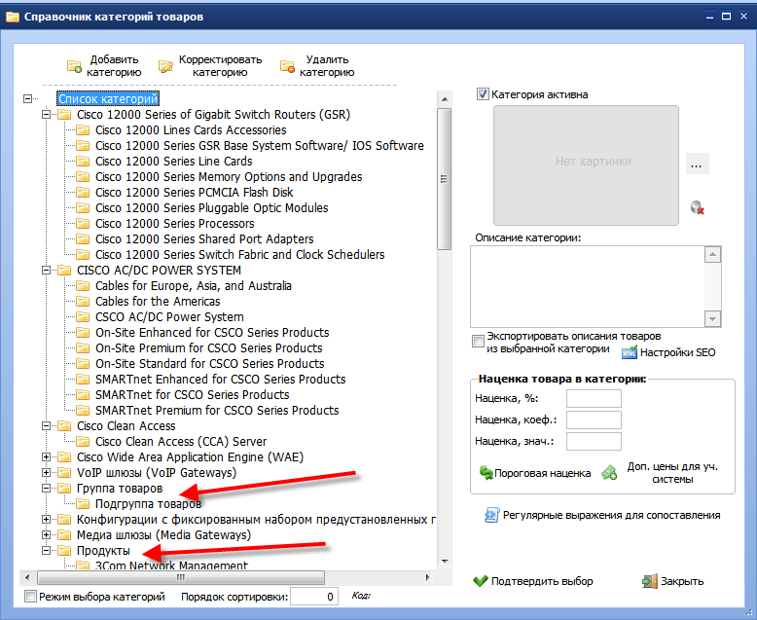This screenshot has height=620, width=757.
Task: Click the Порядок сортировки input field
Action: point(314,597)
